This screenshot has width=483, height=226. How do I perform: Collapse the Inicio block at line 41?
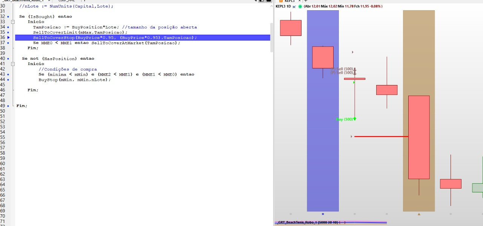coord(13,64)
